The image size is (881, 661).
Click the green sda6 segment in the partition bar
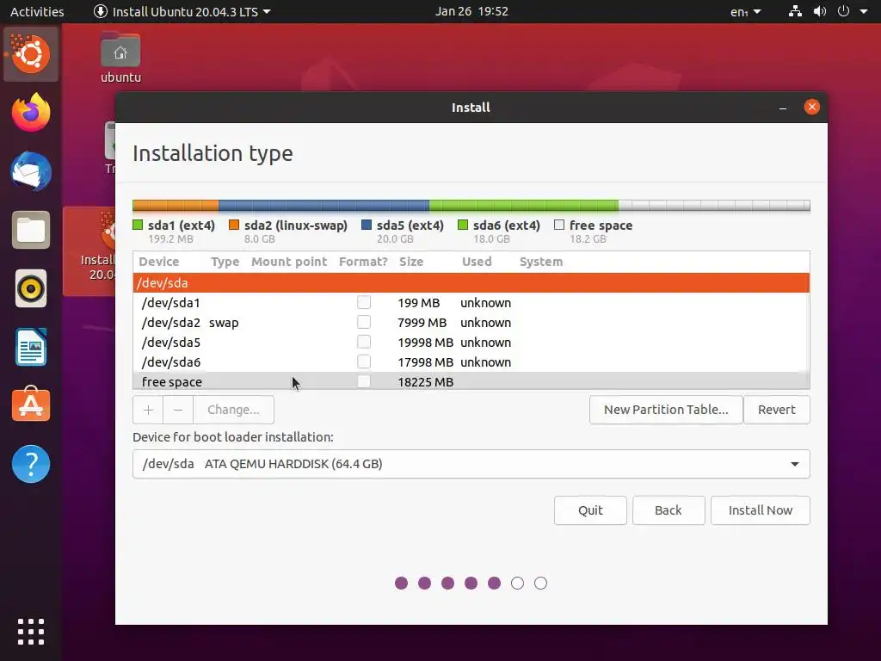(524, 205)
